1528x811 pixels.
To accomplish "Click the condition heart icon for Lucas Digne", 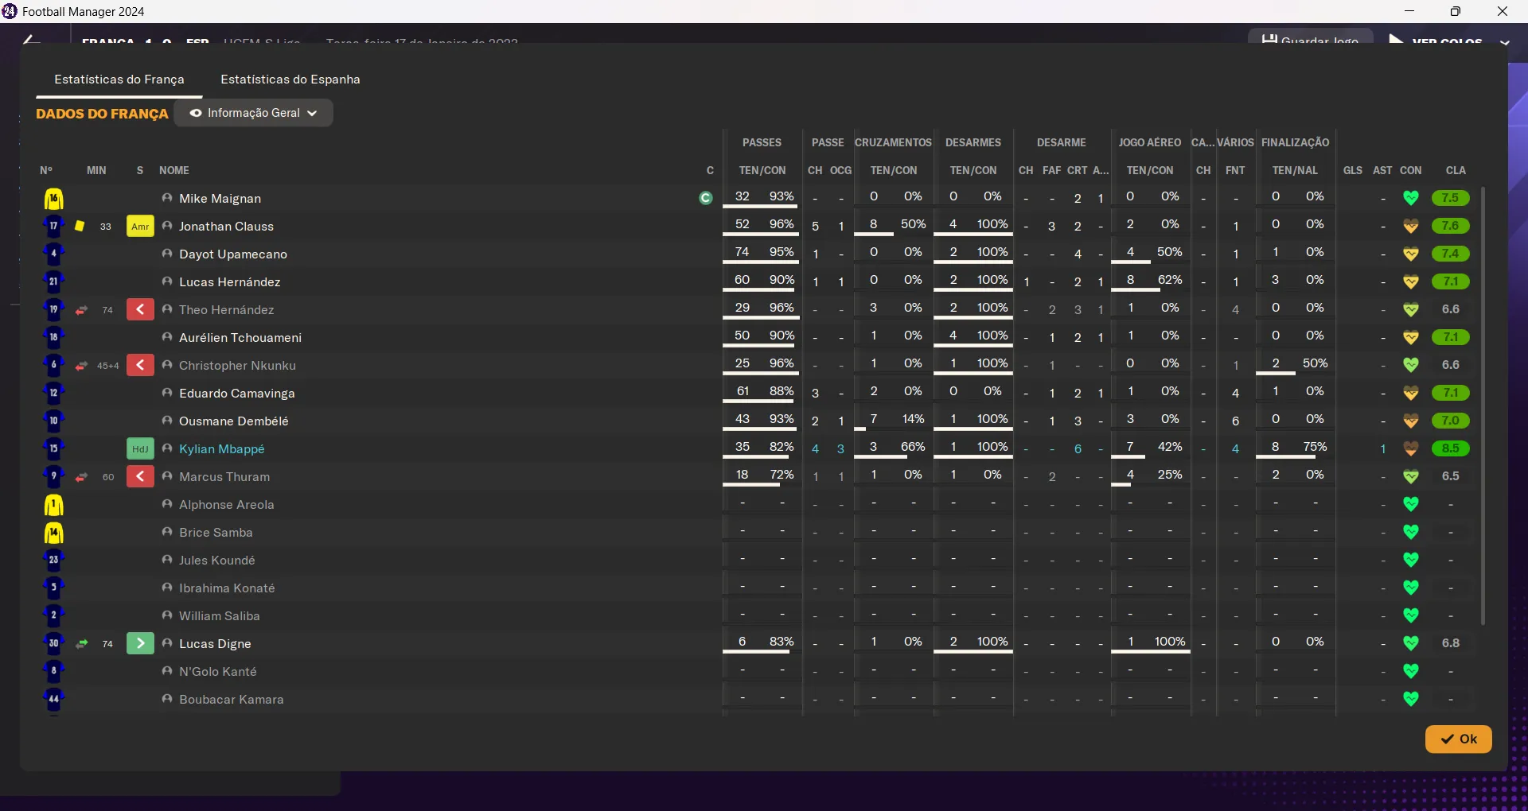I will (x=1411, y=643).
